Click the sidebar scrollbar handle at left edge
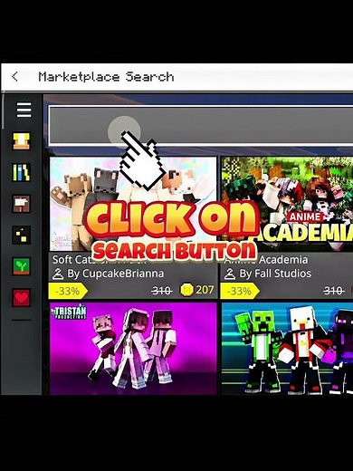353x471 pixels. pos(3,111)
